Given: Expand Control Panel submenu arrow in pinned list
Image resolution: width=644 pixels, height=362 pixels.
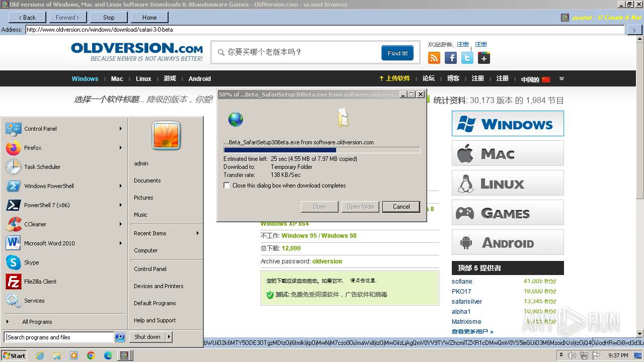Looking at the screenshot, I should coord(121,129).
